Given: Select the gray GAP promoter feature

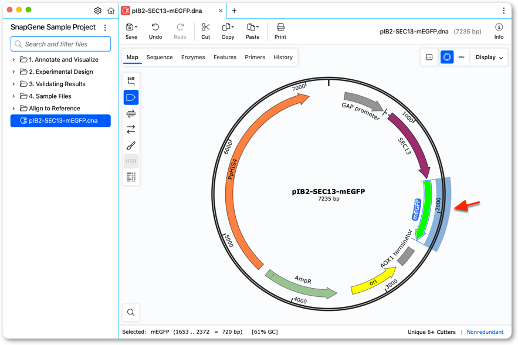Looking at the screenshot, I should (x=363, y=100).
